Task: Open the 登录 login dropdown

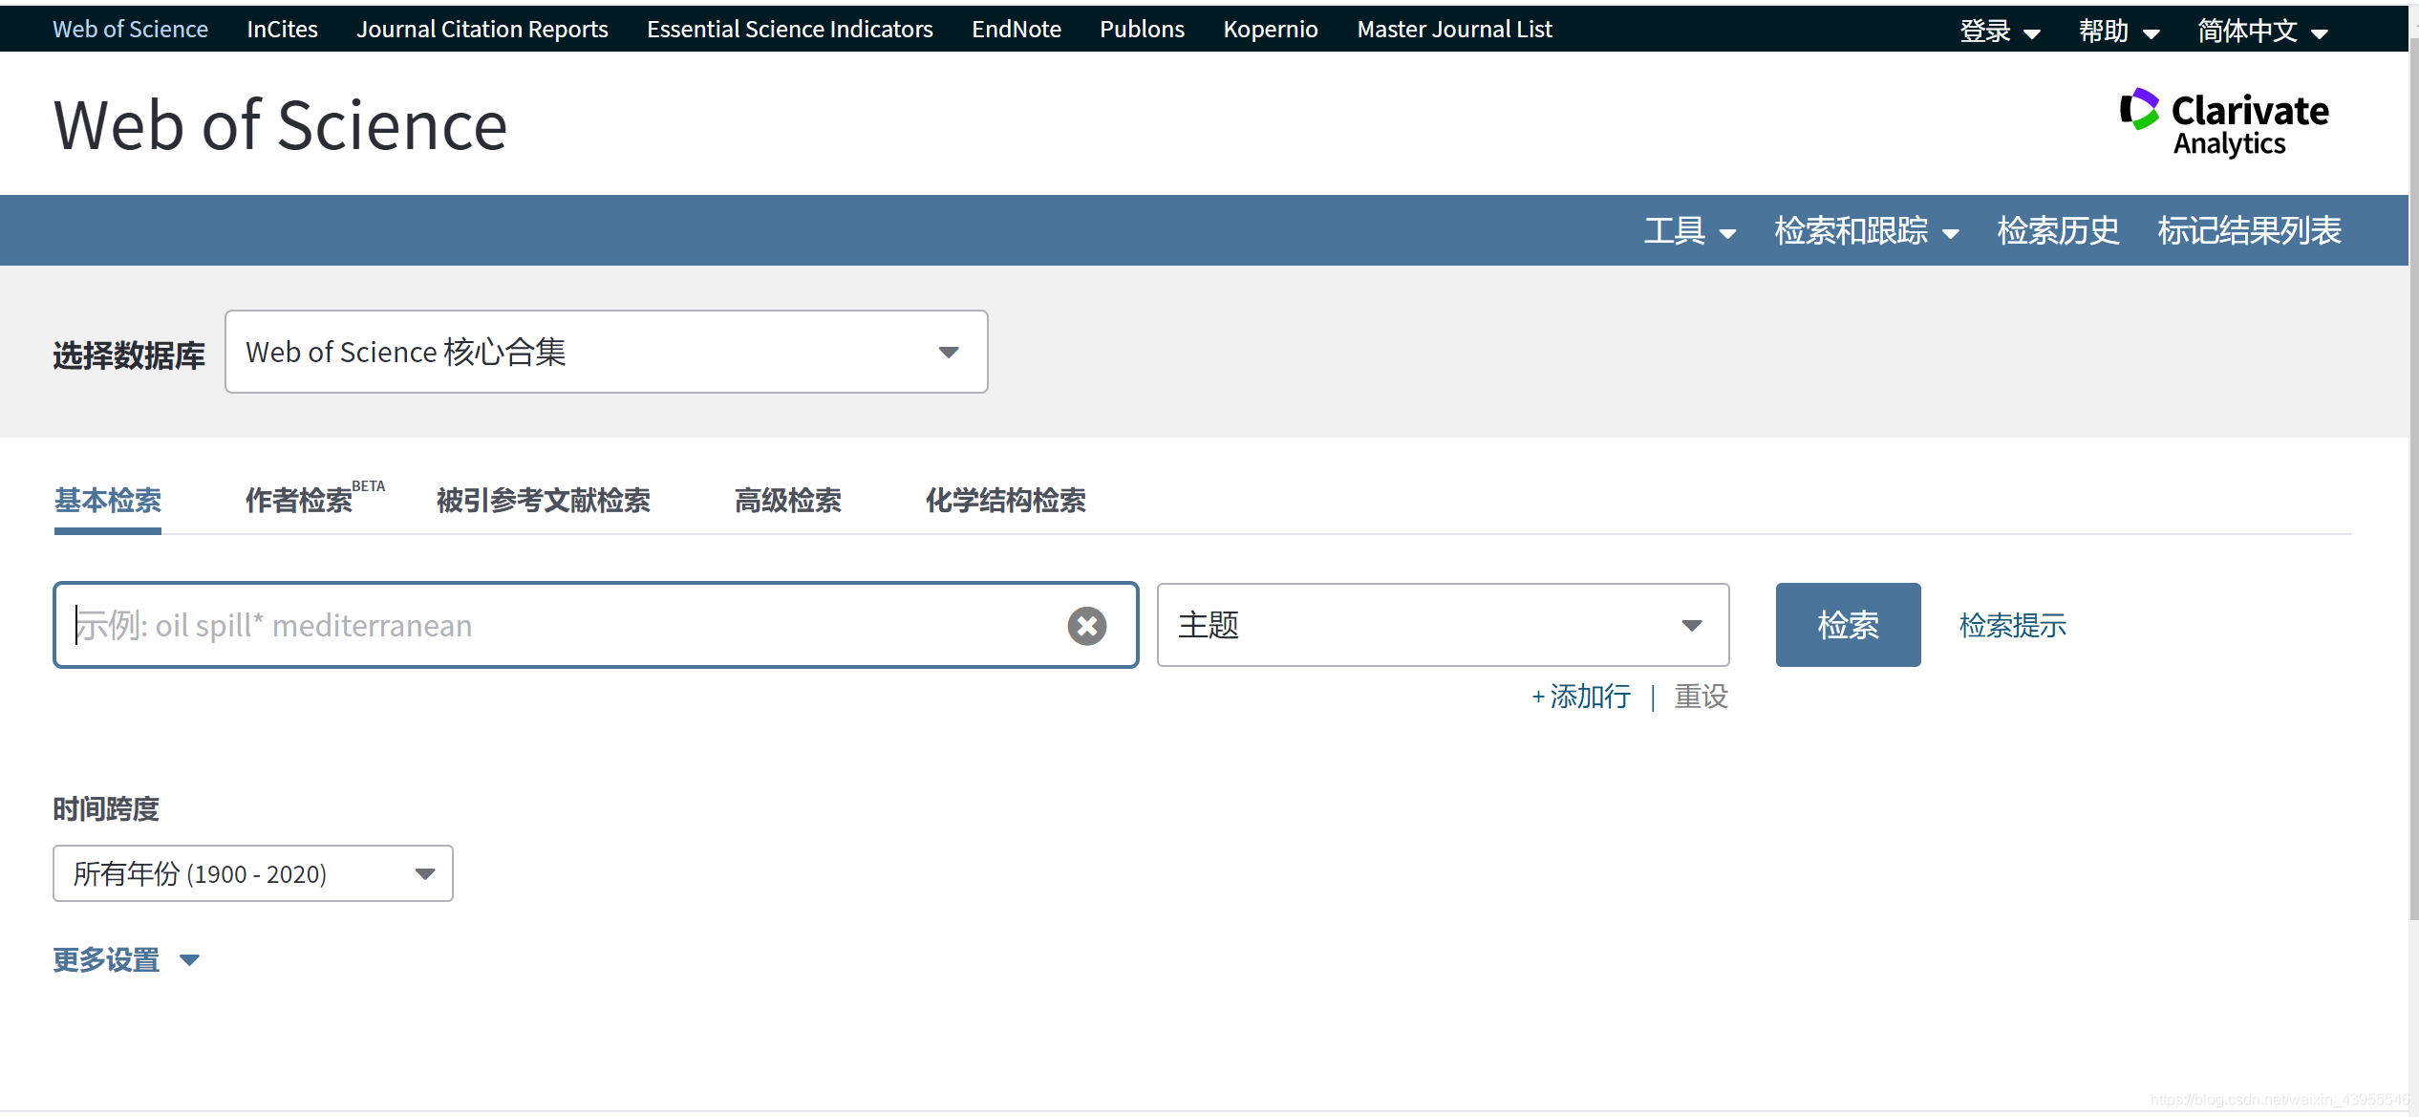Action: click(x=1999, y=31)
